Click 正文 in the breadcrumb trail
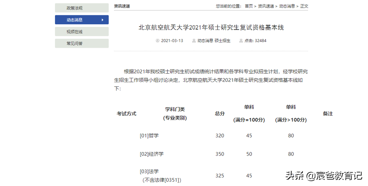Screen dimensions: 368x186 pyautogui.click(x=302, y=5)
